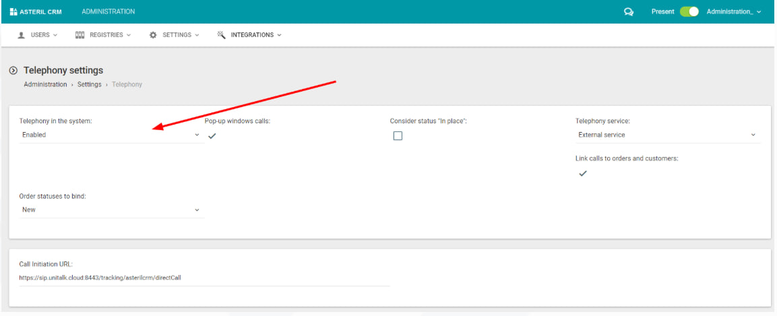Navigate to Settings breadcrumb link
This screenshot has height=316, width=777.
[x=89, y=84]
